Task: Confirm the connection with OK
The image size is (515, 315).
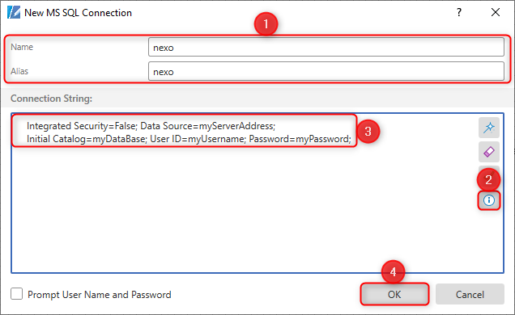Action: point(394,294)
